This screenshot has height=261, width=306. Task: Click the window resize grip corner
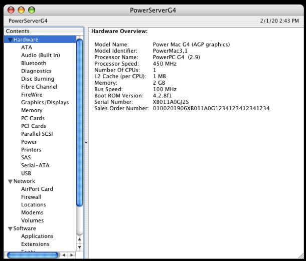(x=301, y=256)
